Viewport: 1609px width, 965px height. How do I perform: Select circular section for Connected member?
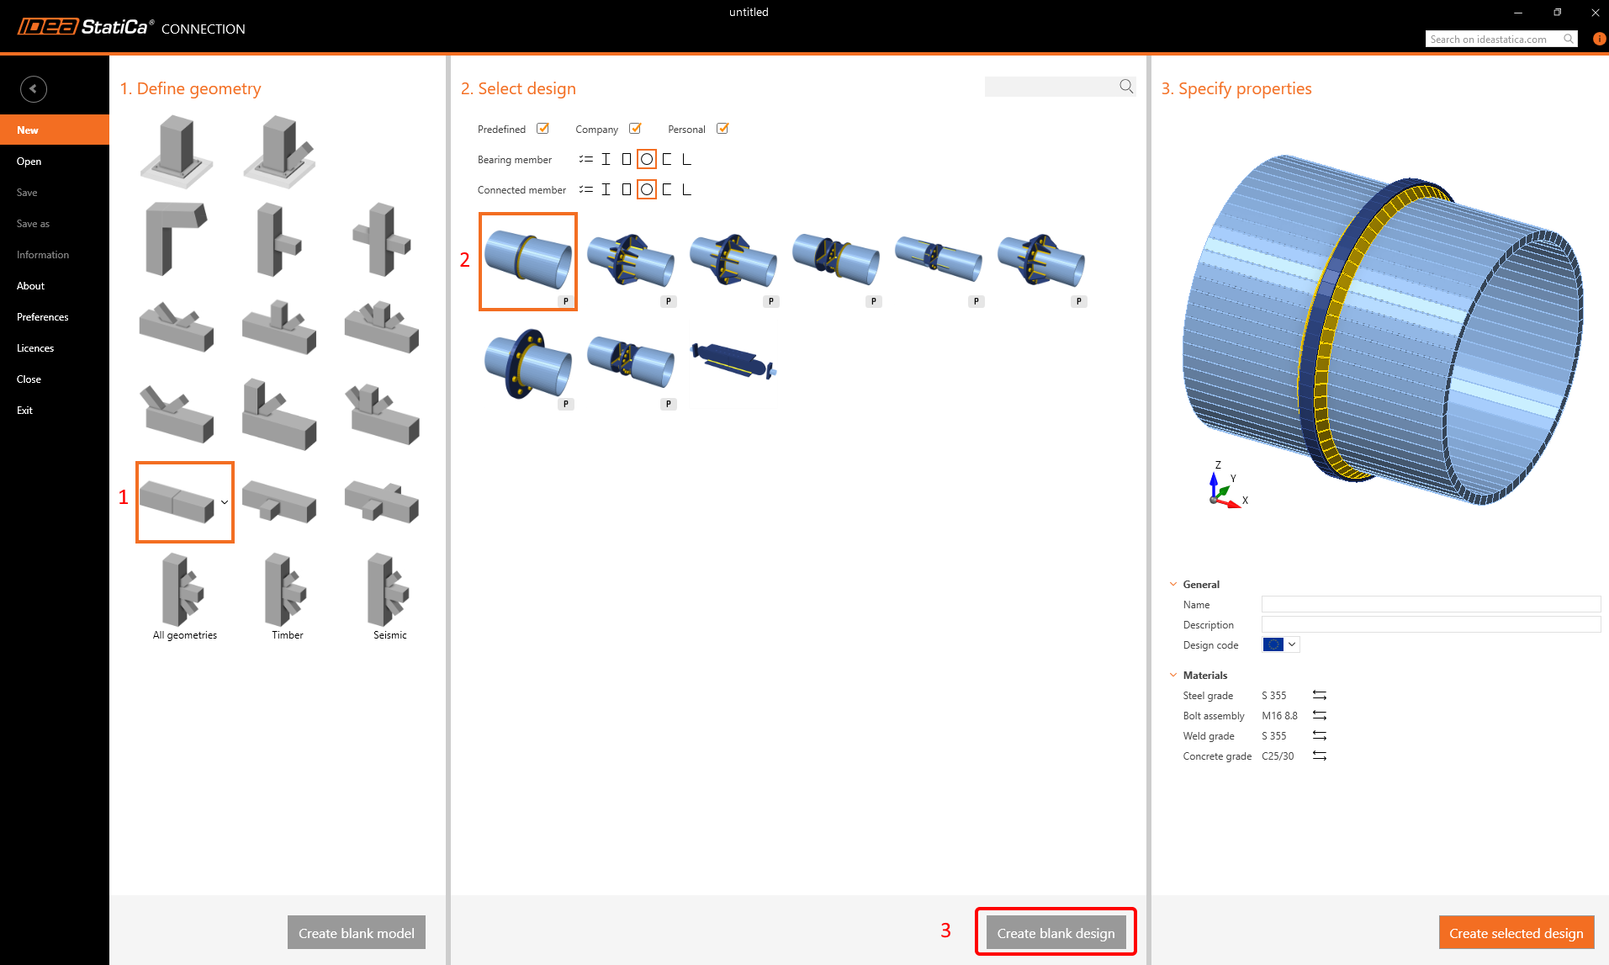pyautogui.click(x=646, y=189)
